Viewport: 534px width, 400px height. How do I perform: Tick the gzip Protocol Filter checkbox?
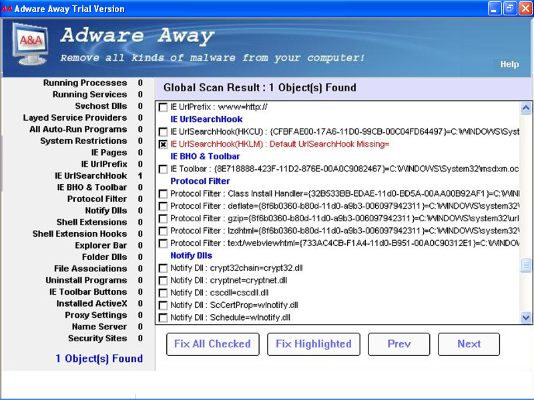point(163,219)
